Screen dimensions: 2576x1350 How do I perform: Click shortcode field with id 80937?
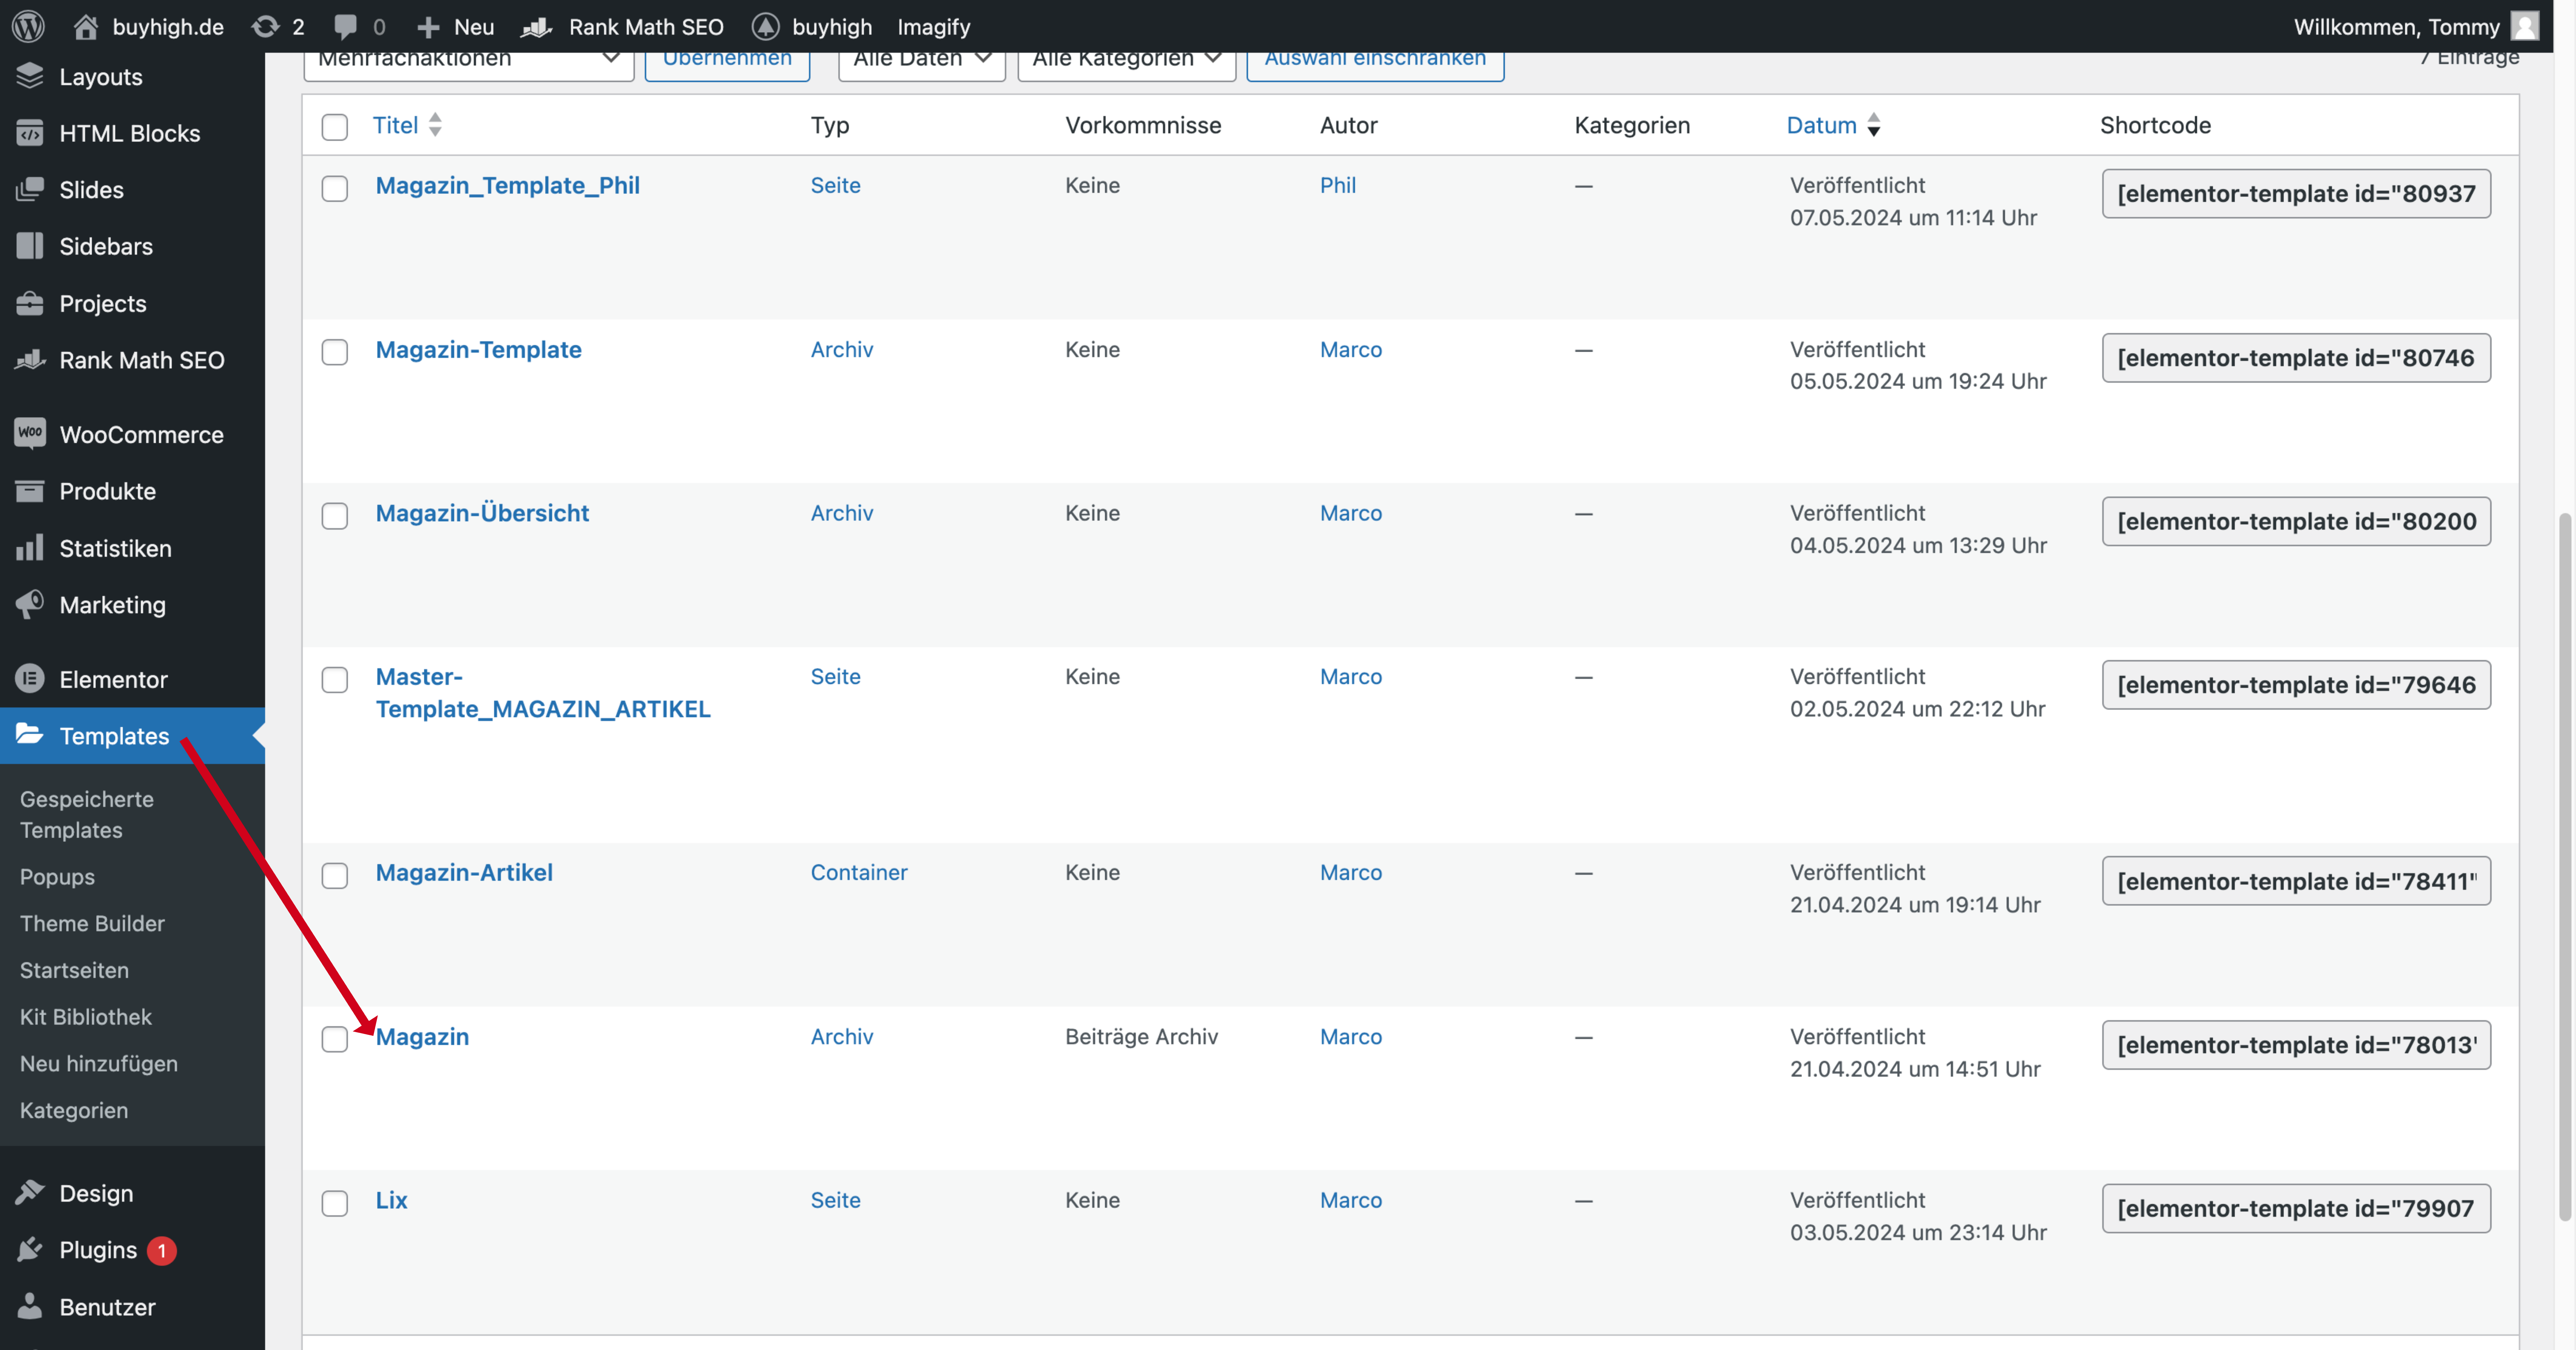pos(2296,193)
